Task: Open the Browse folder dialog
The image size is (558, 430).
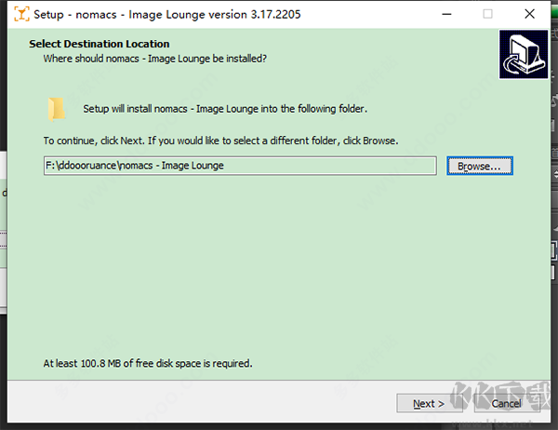Action: (x=480, y=166)
